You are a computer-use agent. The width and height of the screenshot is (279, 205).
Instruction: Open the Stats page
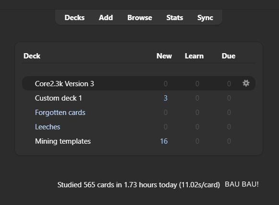[x=174, y=18]
